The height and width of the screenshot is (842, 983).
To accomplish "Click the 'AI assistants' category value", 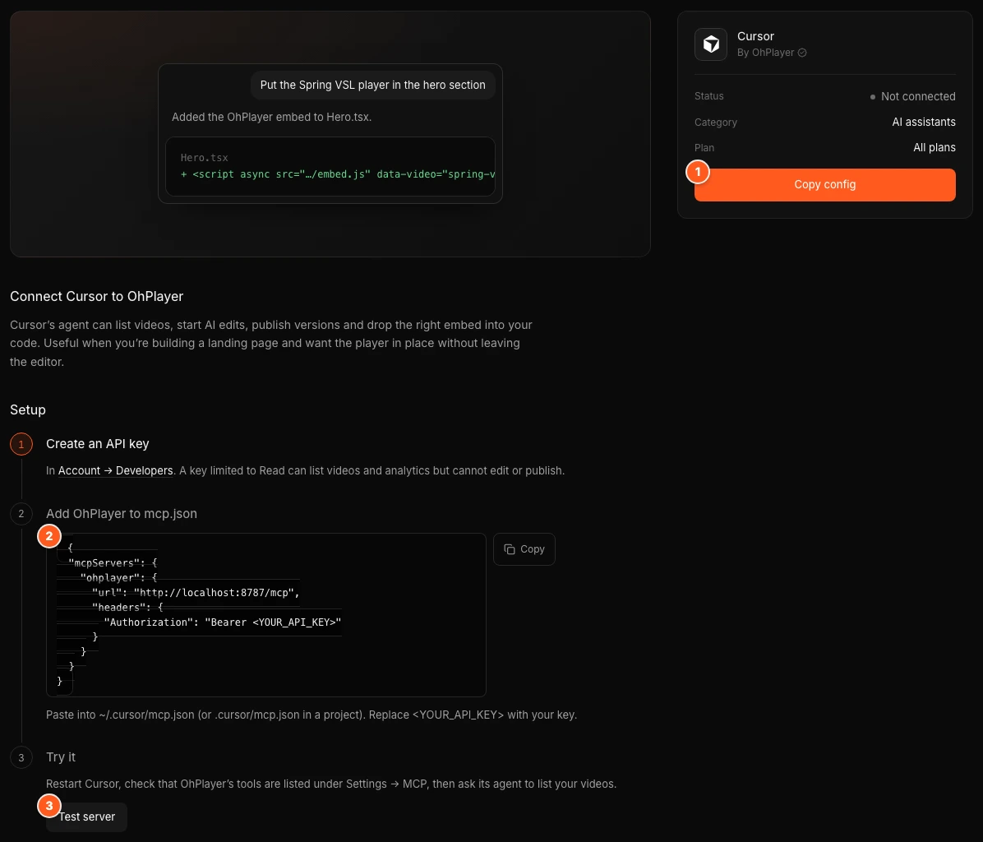I will [924, 123].
